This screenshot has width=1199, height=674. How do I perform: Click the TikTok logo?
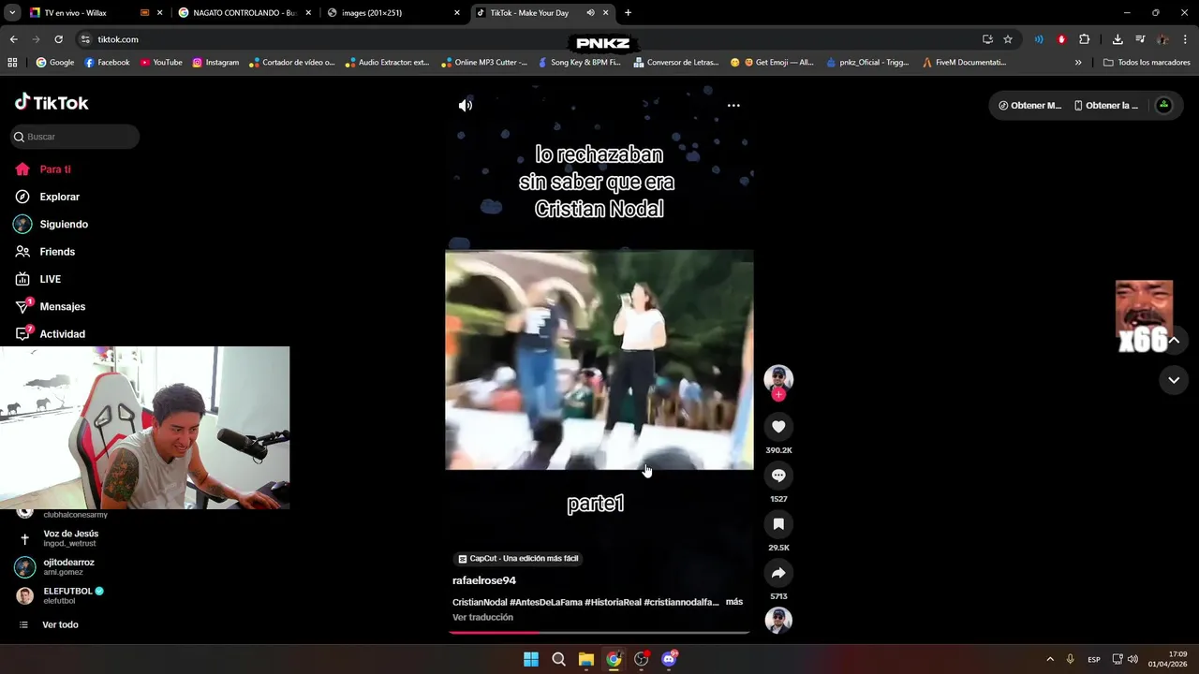[x=52, y=103]
